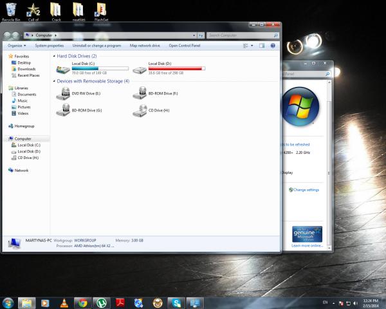The image size is (386, 309).
Task: Click the Local Disk (C:) drive icon in Hard Disk Drives
Action: pyautogui.click(x=63, y=68)
